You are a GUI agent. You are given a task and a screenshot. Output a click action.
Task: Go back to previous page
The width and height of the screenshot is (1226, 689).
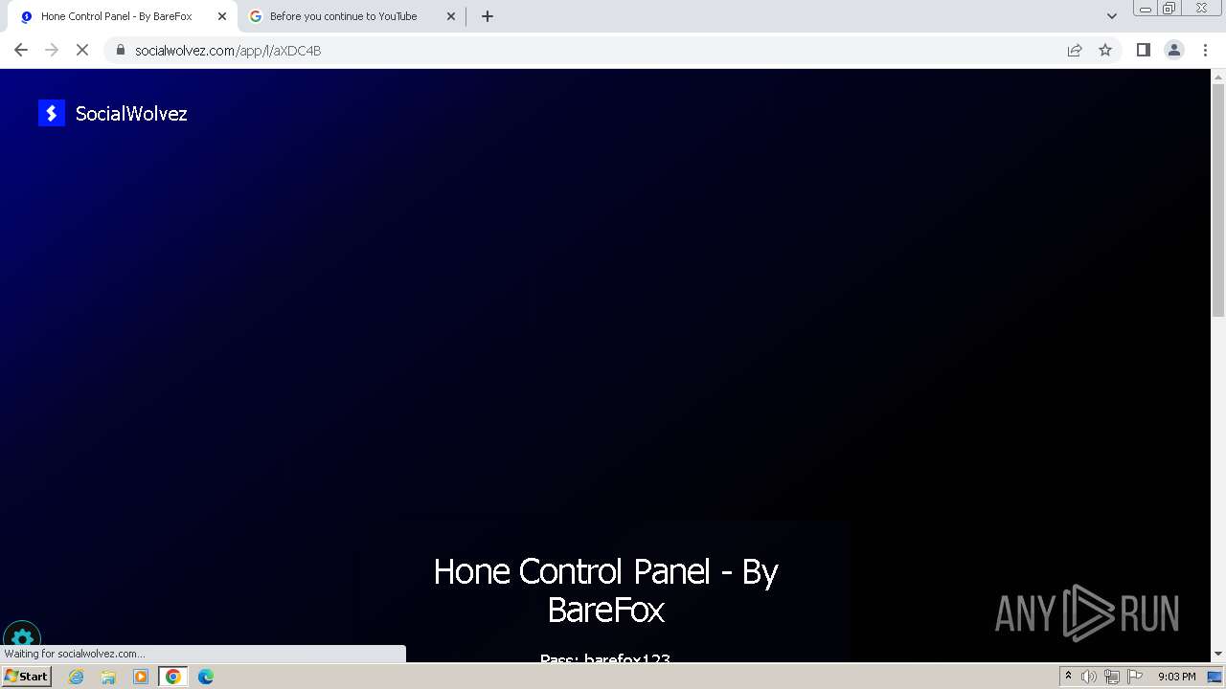(21, 50)
